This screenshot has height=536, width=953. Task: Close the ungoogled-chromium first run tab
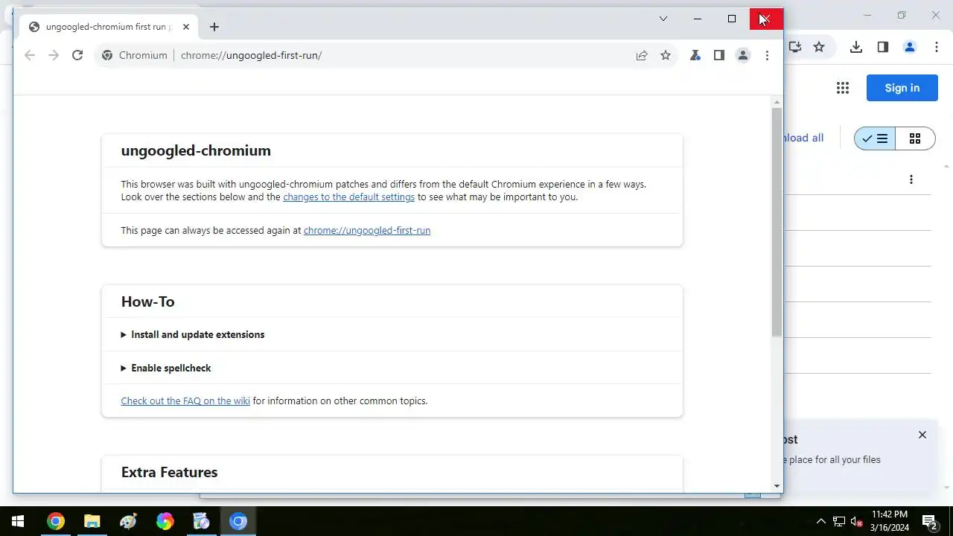point(186,27)
